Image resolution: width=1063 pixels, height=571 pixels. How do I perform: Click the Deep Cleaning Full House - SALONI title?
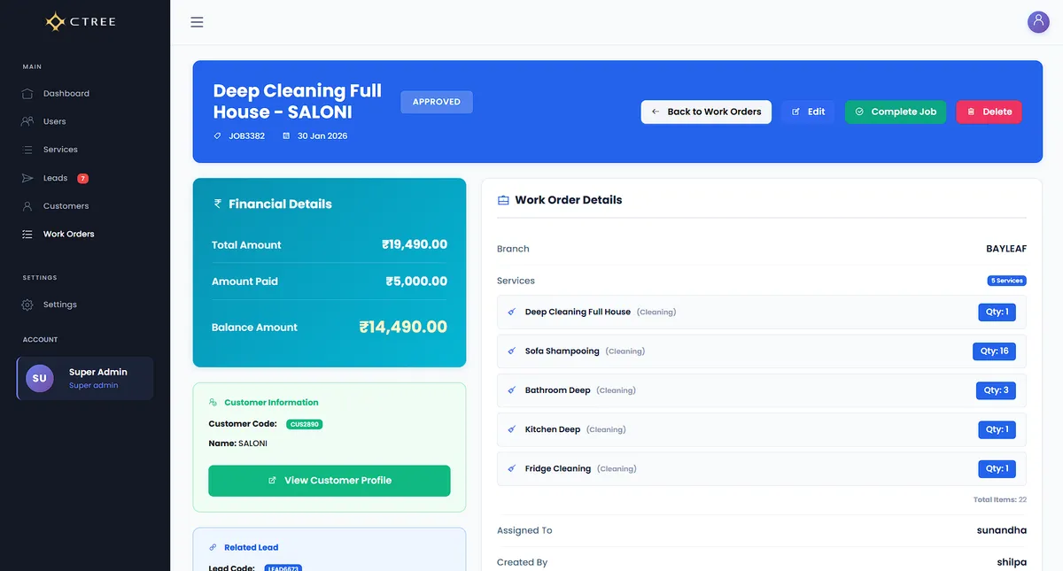point(298,102)
